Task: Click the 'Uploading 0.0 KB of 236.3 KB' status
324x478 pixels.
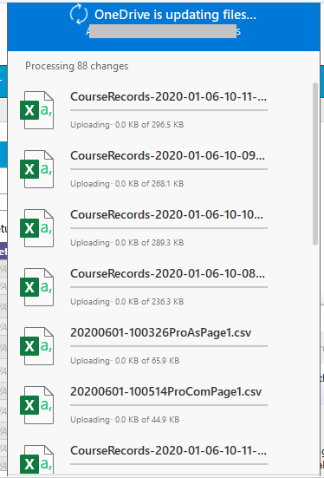Action: click(127, 302)
